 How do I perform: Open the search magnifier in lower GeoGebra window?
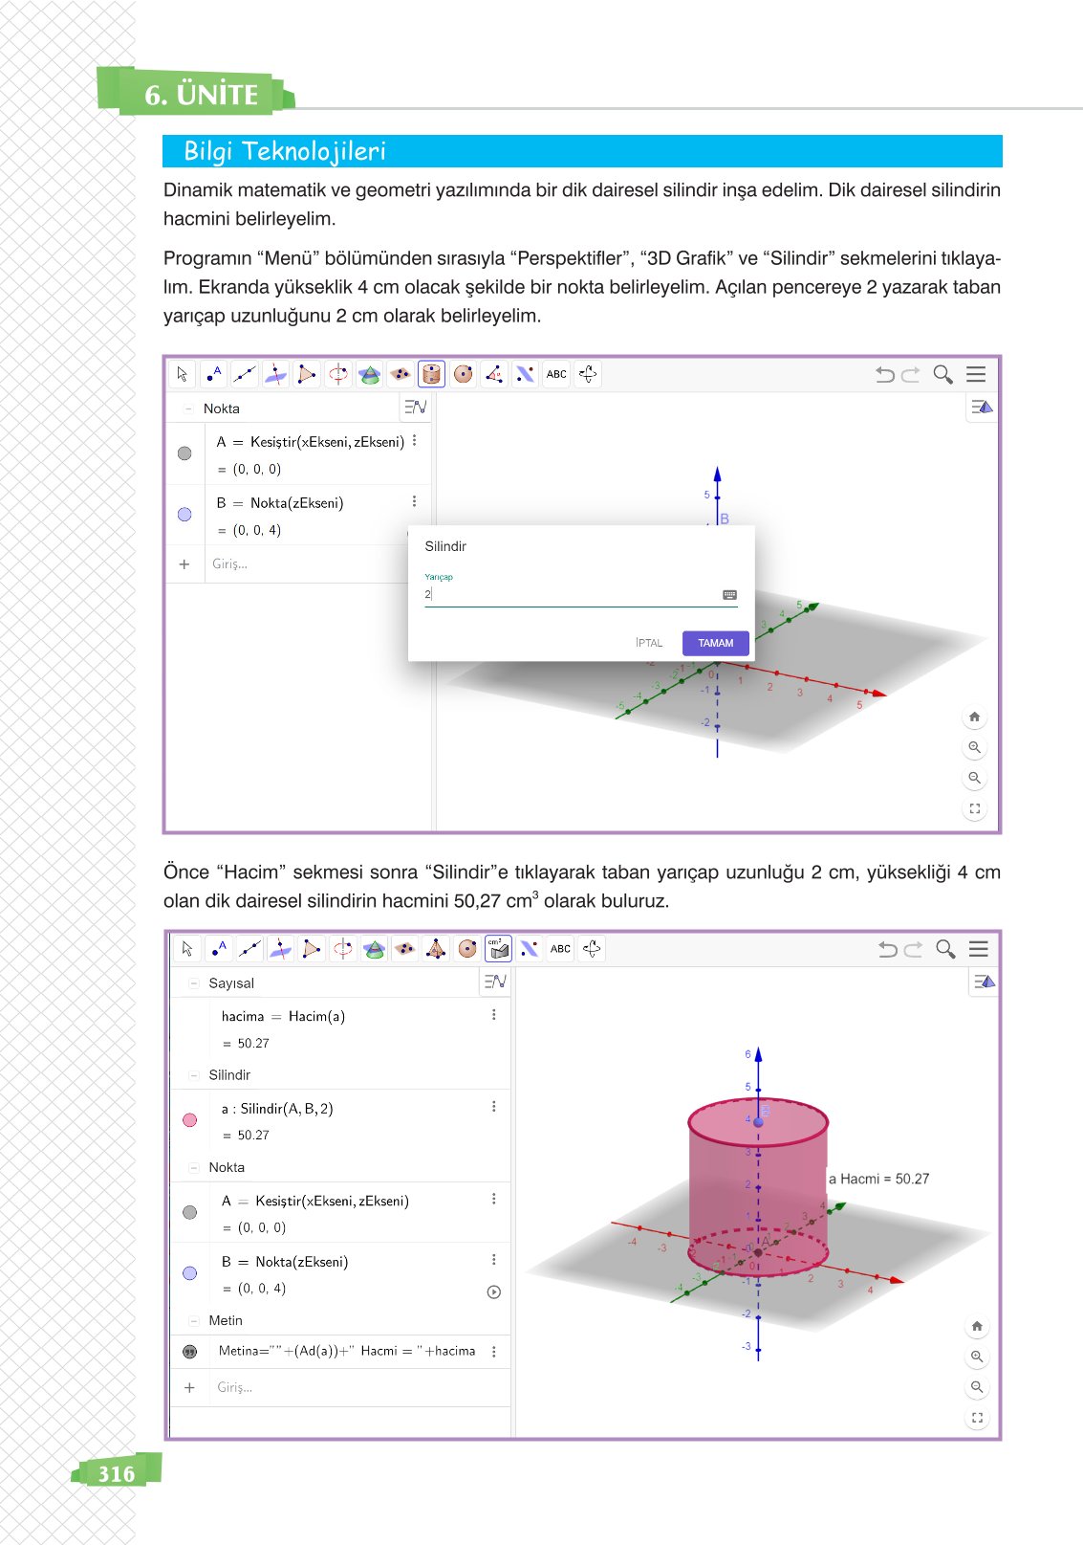(946, 948)
